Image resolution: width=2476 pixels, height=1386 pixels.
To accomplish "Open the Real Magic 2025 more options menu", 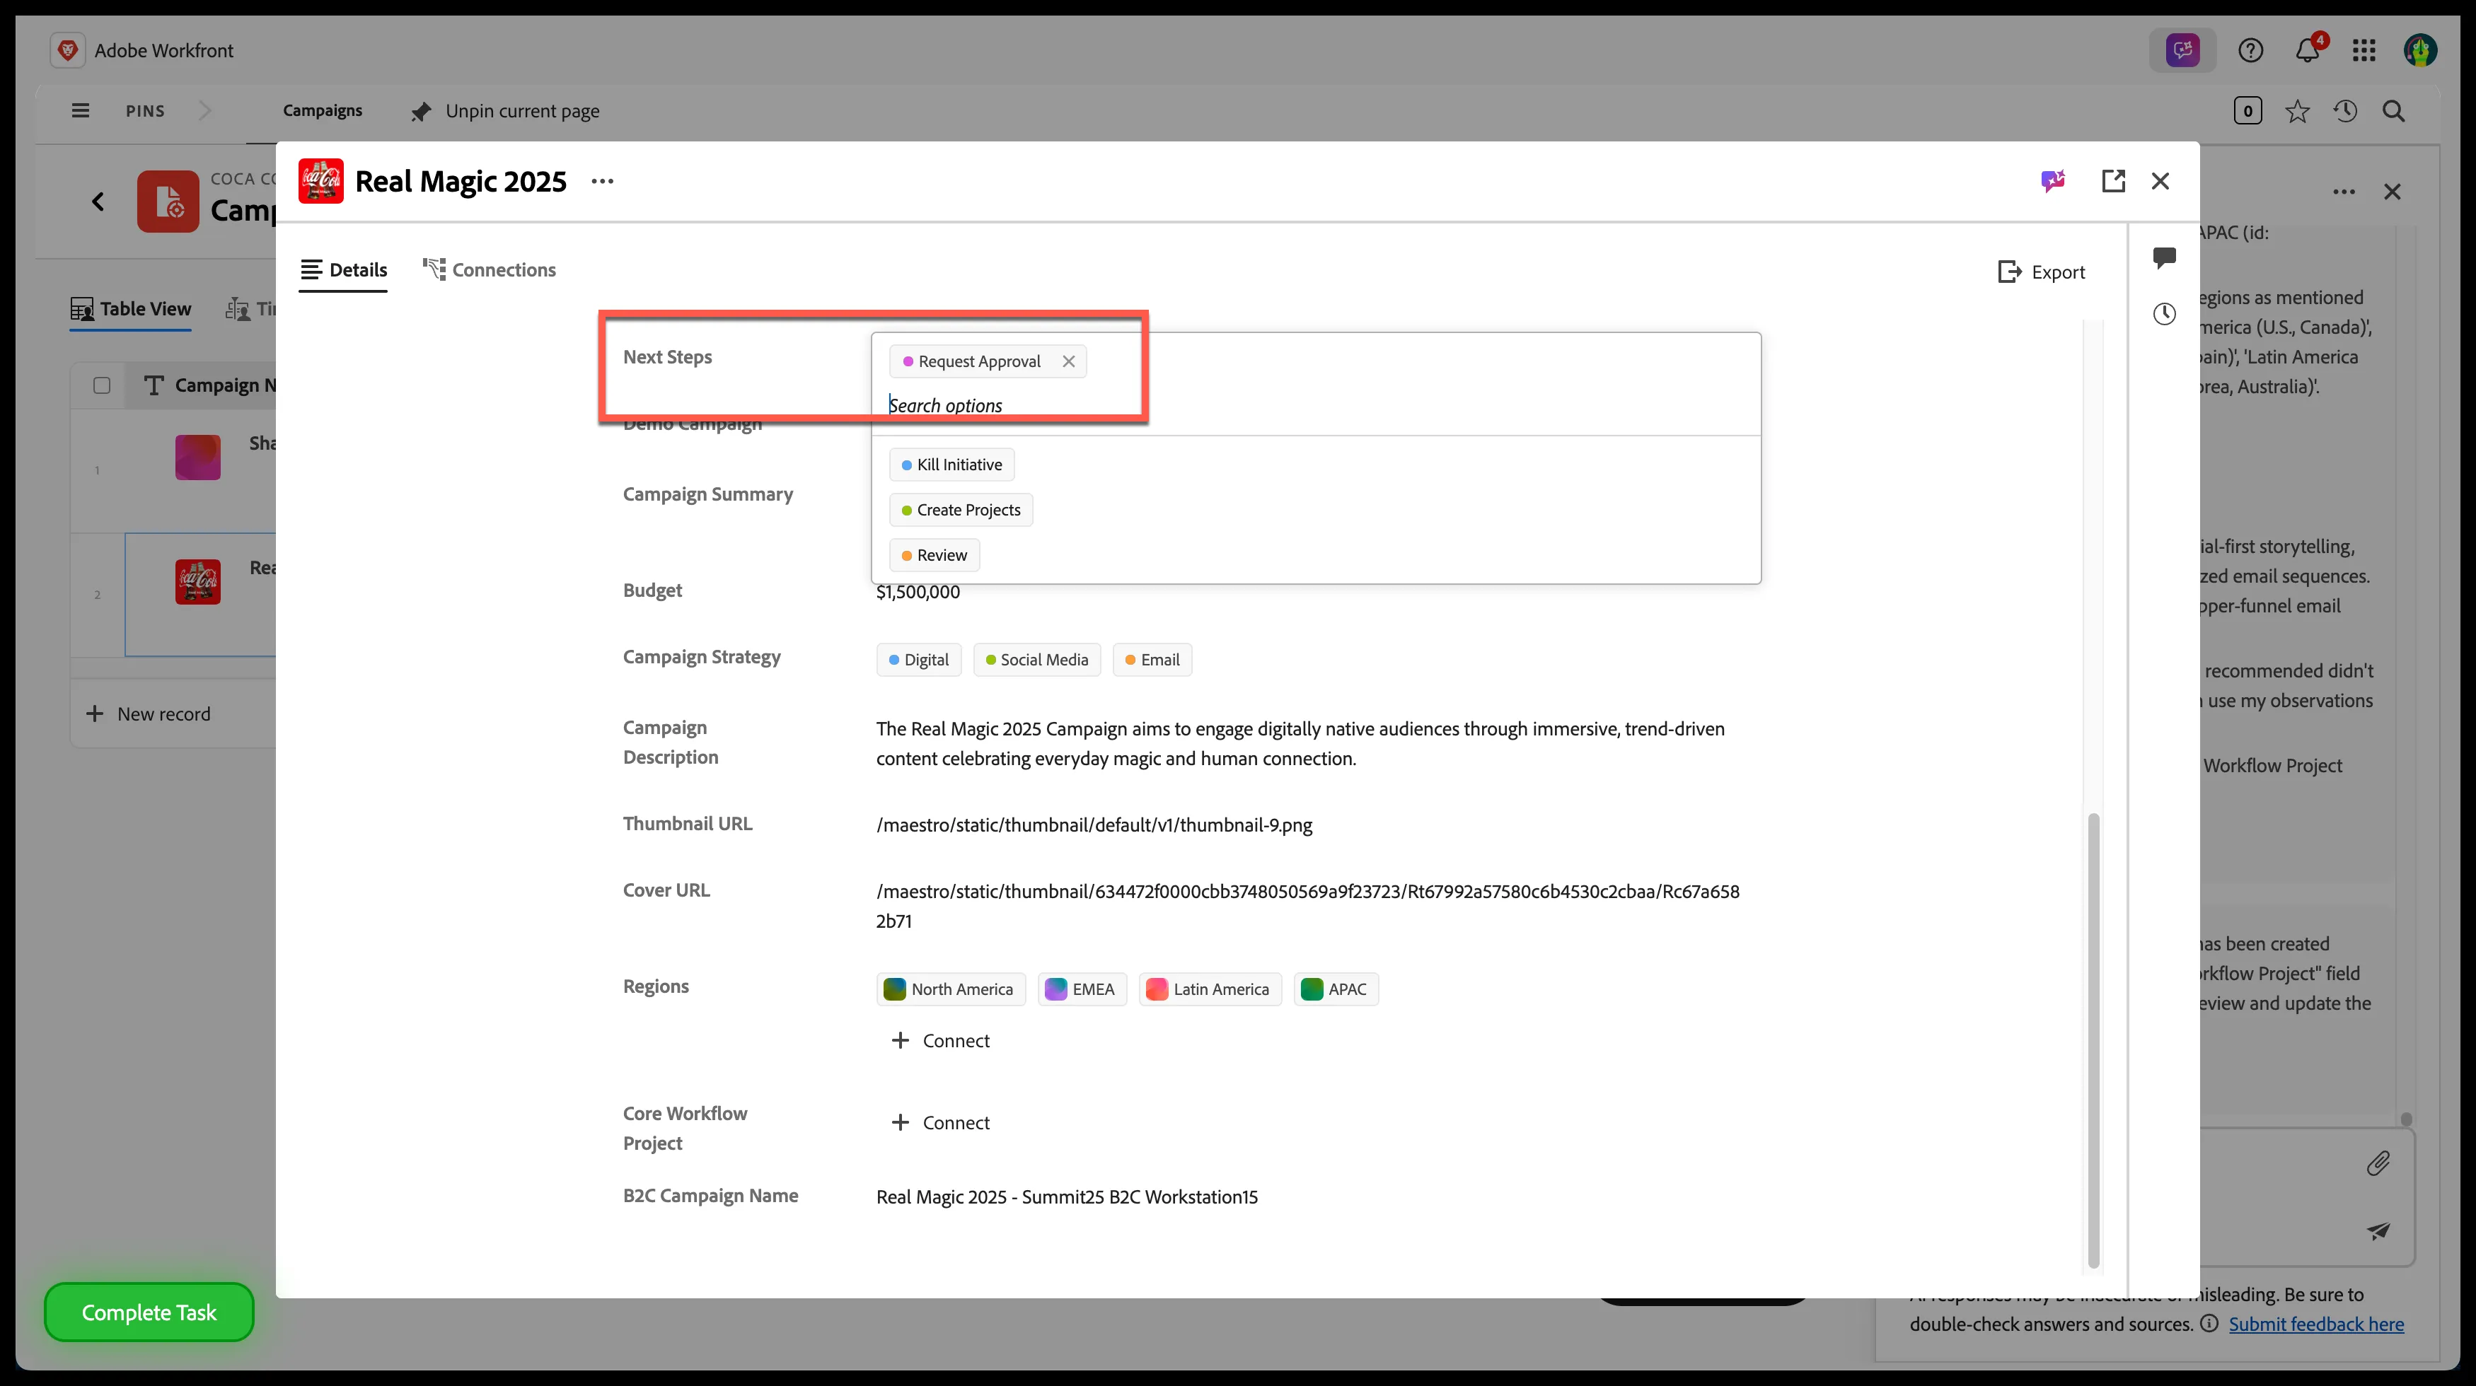I will point(602,182).
